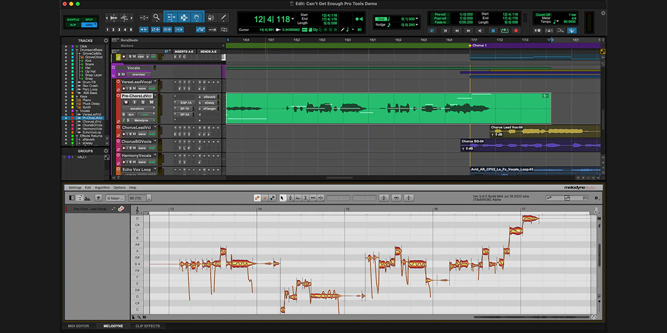
Task: Open Melodyne Edit menu
Action: pos(88,188)
